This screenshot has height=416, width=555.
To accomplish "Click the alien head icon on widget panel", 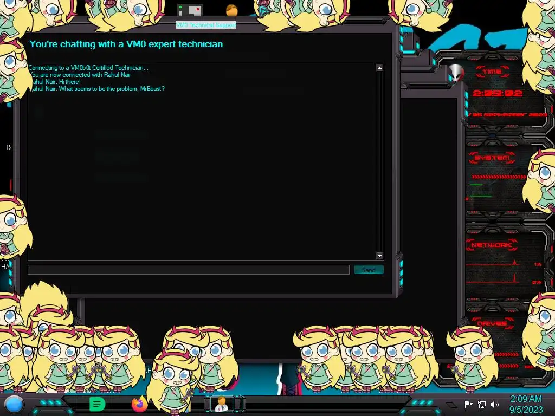I will pyautogui.click(x=456, y=73).
